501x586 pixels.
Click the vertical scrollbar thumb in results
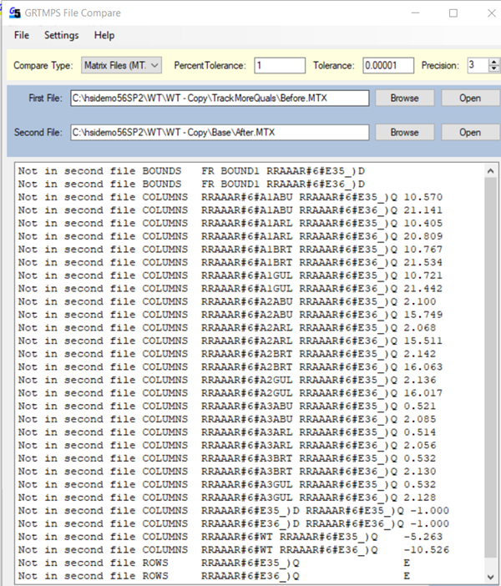[x=489, y=367]
